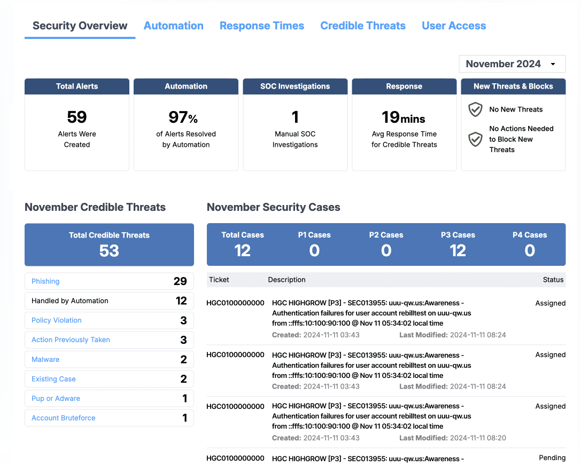Click the 59 Alerts Were Created value

pyautogui.click(x=77, y=117)
